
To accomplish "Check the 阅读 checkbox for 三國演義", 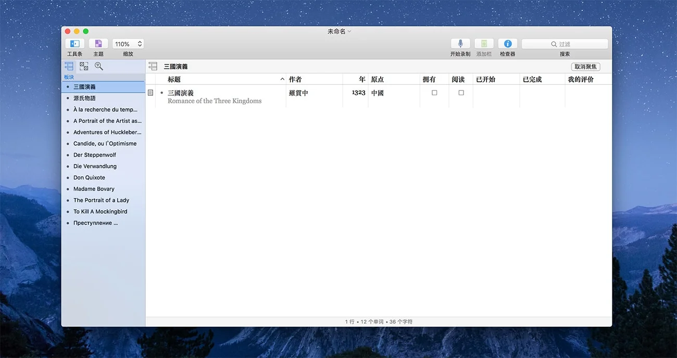I will click(461, 93).
